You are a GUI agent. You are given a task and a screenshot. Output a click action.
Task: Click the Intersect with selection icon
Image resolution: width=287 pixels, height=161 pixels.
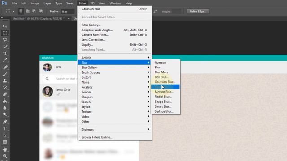point(41,11)
